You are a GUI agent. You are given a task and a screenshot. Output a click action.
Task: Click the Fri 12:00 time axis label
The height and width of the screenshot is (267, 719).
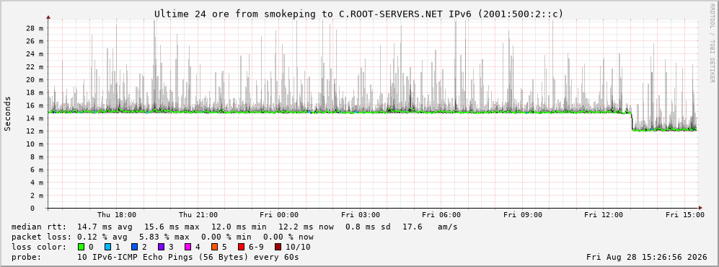point(604,215)
